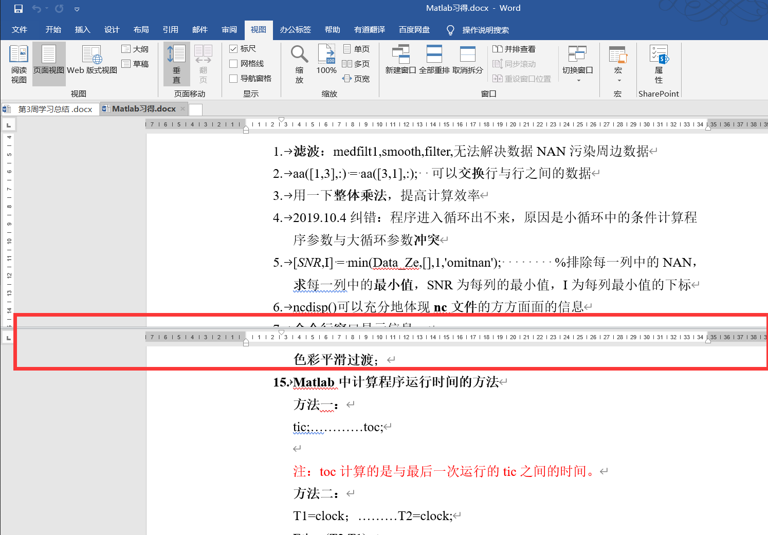Switch to 草稿 draft view
The image size is (768, 535).
click(135, 64)
